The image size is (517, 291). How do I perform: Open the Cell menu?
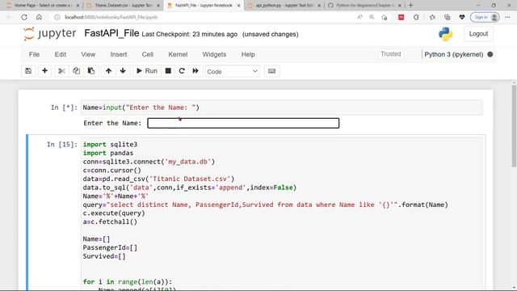pos(147,54)
